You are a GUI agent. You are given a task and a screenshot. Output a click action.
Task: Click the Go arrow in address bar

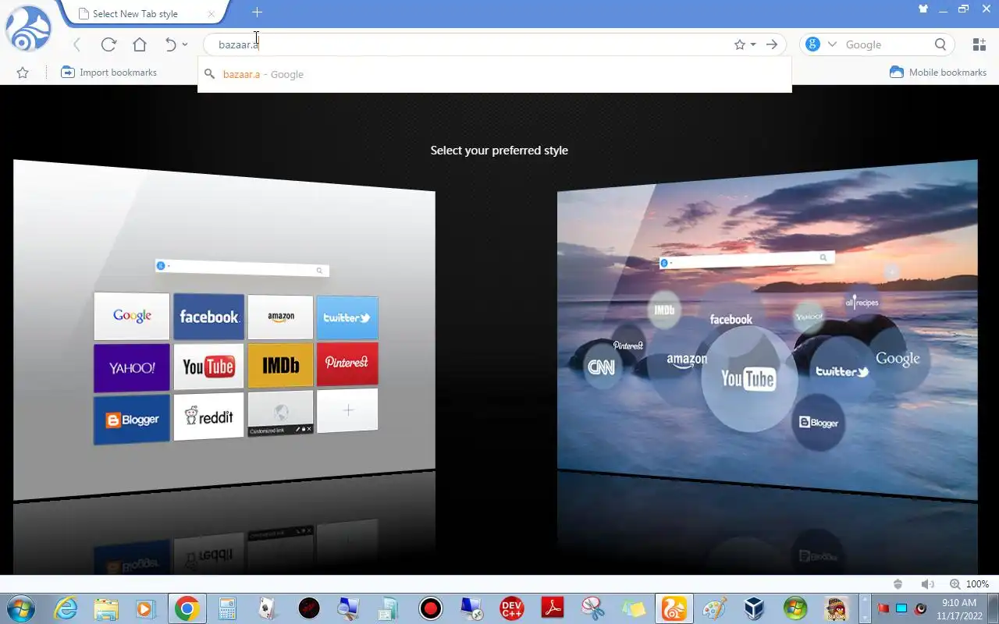coord(772,44)
